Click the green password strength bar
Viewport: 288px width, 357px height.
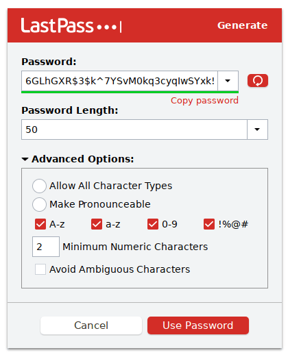point(130,92)
